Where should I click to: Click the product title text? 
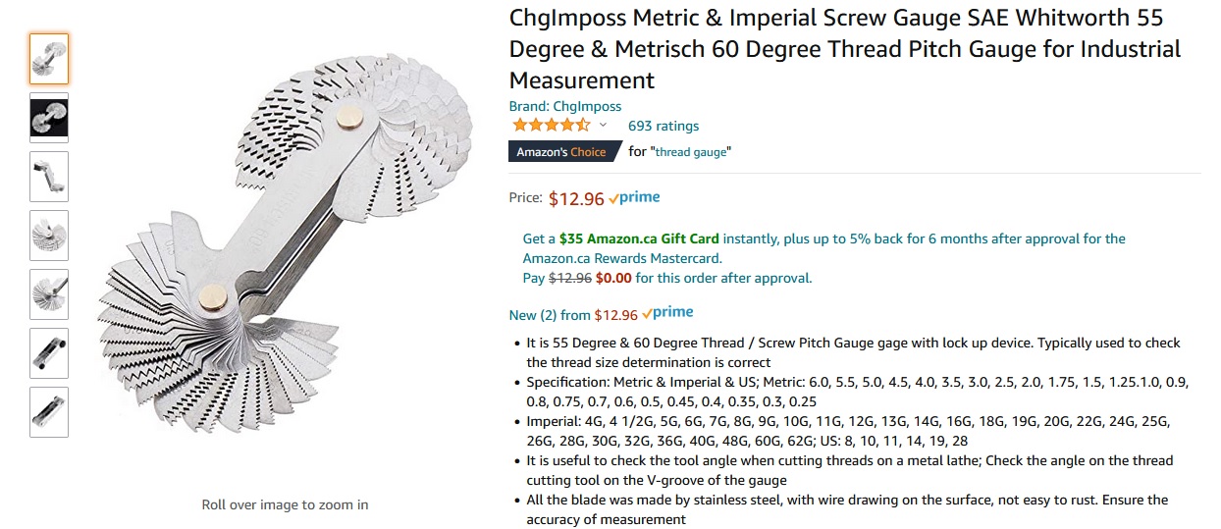[x=844, y=49]
